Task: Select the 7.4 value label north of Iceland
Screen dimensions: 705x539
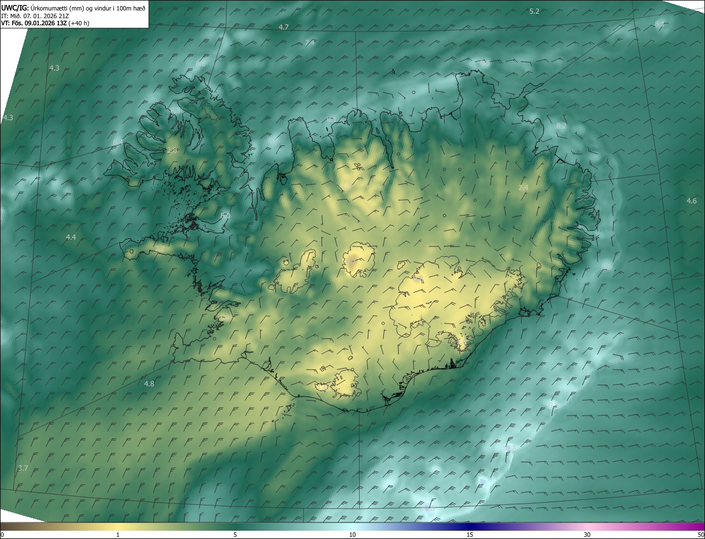Action: coord(310,43)
